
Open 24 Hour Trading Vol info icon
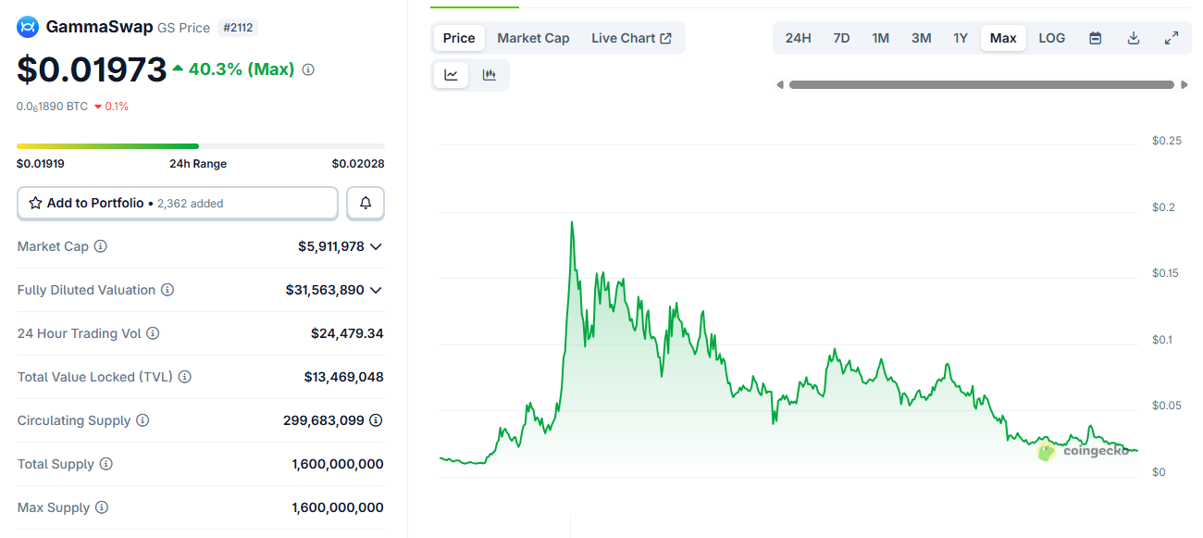tap(153, 333)
